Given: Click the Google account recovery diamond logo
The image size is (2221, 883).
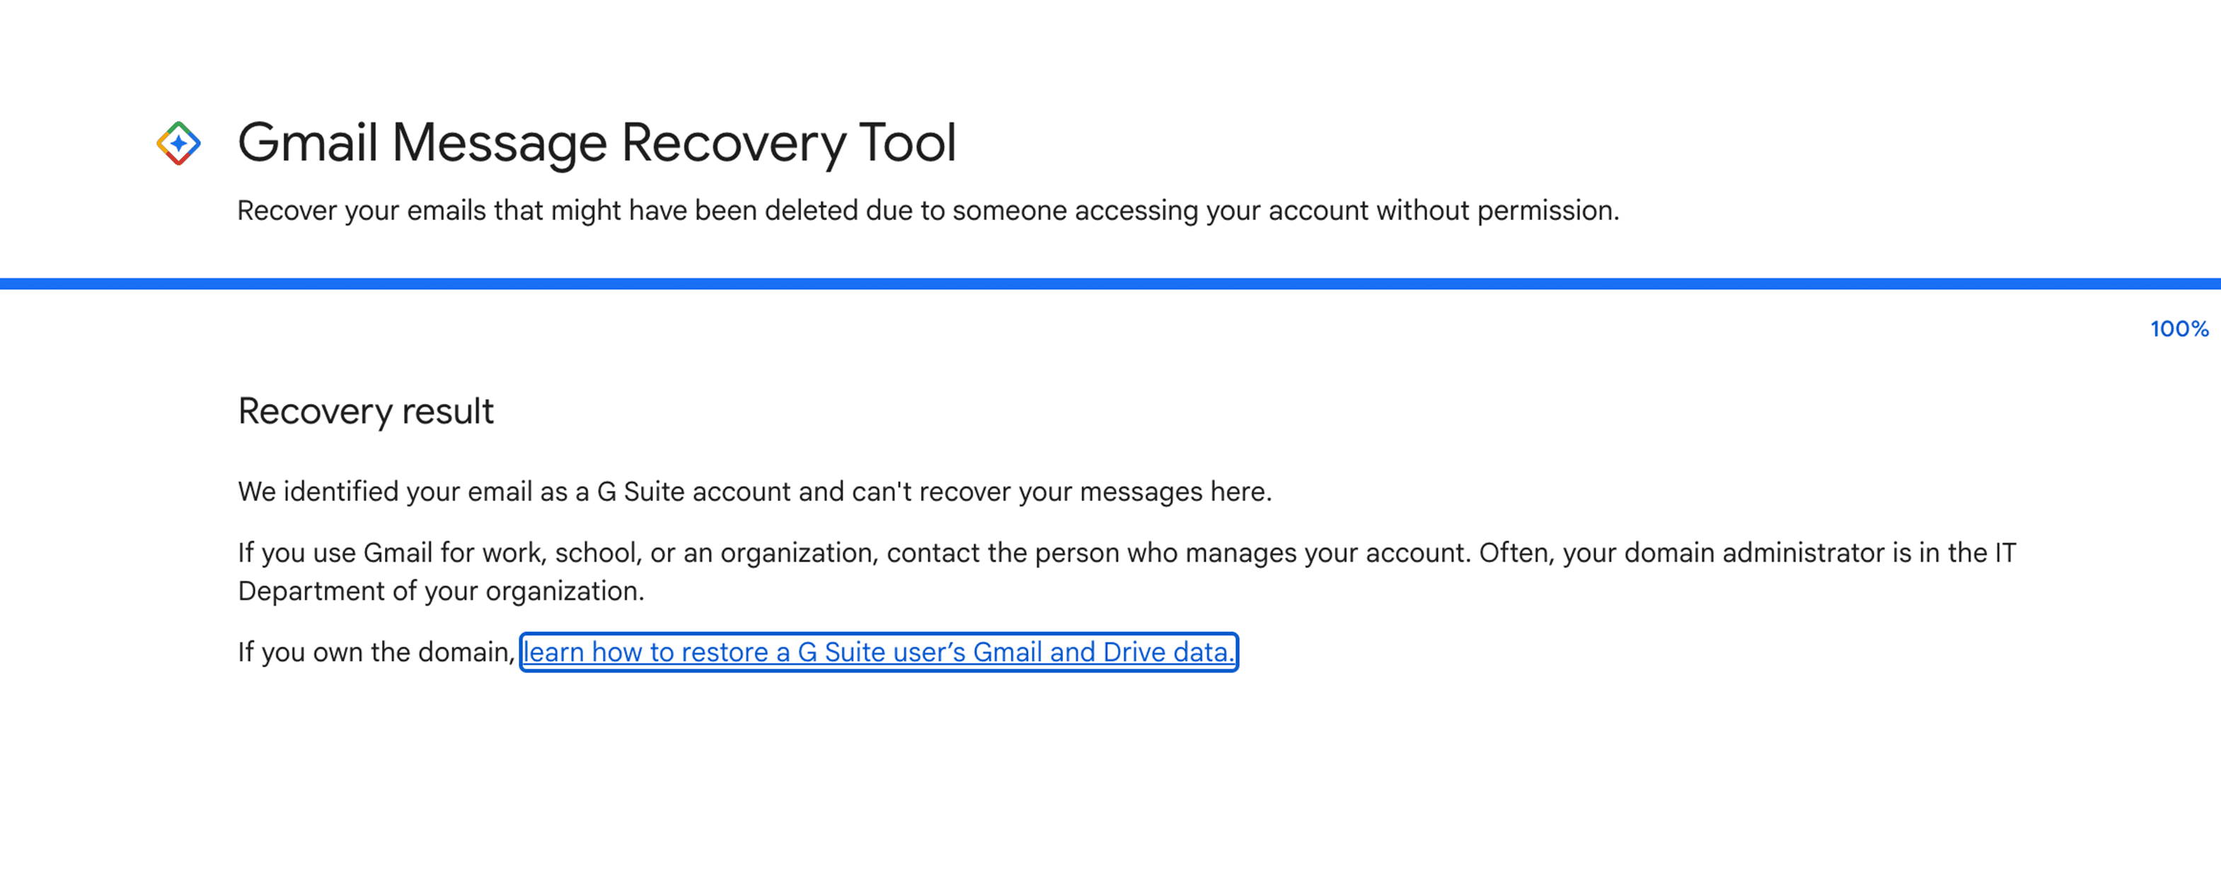Looking at the screenshot, I should click(x=178, y=143).
